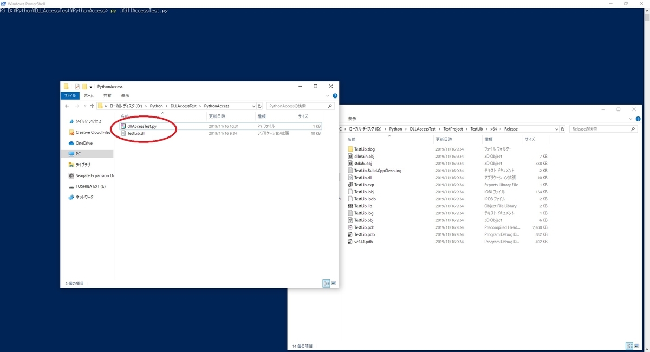650x352 pixels.
Task: Create a new folder from the quick access toolbar
Action: tap(84, 87)
